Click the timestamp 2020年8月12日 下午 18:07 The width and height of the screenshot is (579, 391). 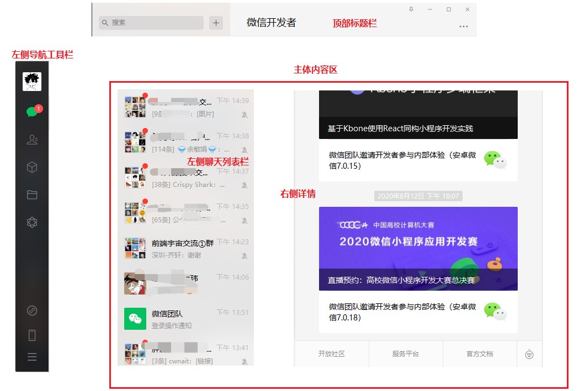[x=418, y=196]
